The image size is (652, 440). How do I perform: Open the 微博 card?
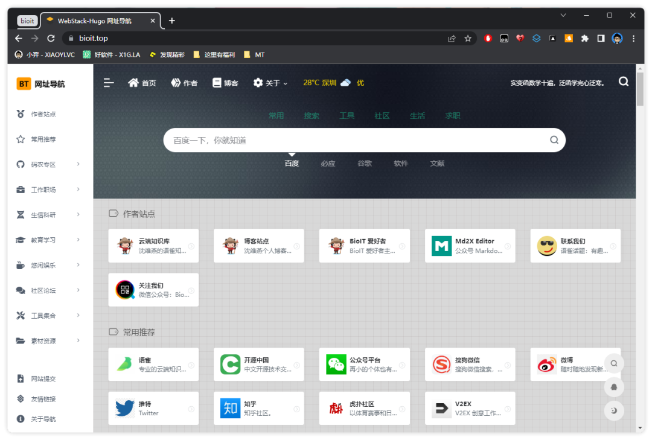(575, 365)
